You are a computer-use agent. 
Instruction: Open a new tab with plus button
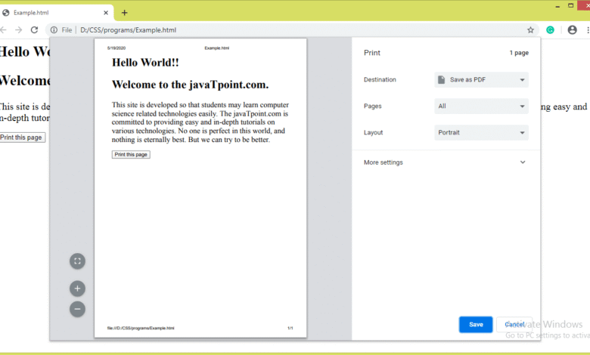tap(125, 13)
